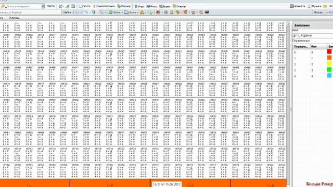
Task: Expand the dropdown arrow next to Войти
Action: coord(122,12)
